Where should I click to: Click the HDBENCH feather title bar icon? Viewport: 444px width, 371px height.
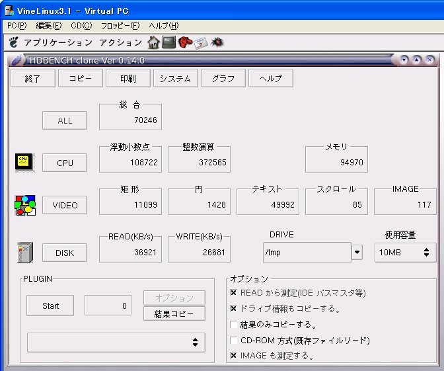coord(16,60)
